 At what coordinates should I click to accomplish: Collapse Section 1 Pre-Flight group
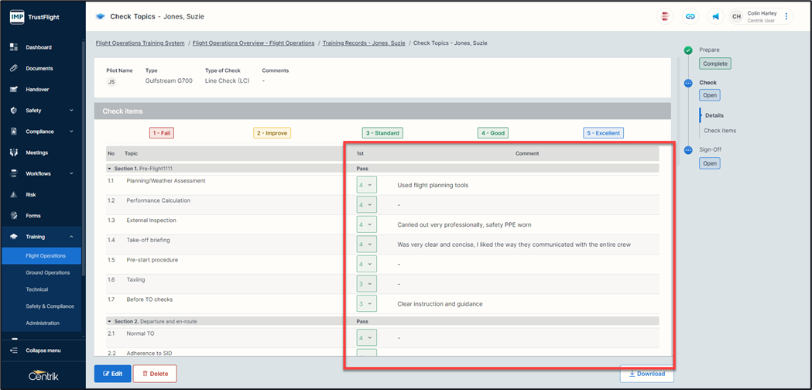pyautogui.click(x=110, y=168)
